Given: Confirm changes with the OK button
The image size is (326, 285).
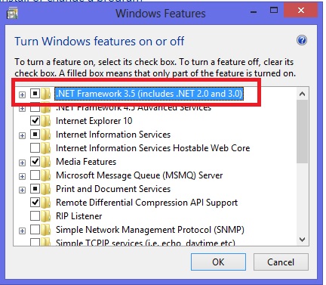Looking at the screenshot, I should click(x=218, y=262).
